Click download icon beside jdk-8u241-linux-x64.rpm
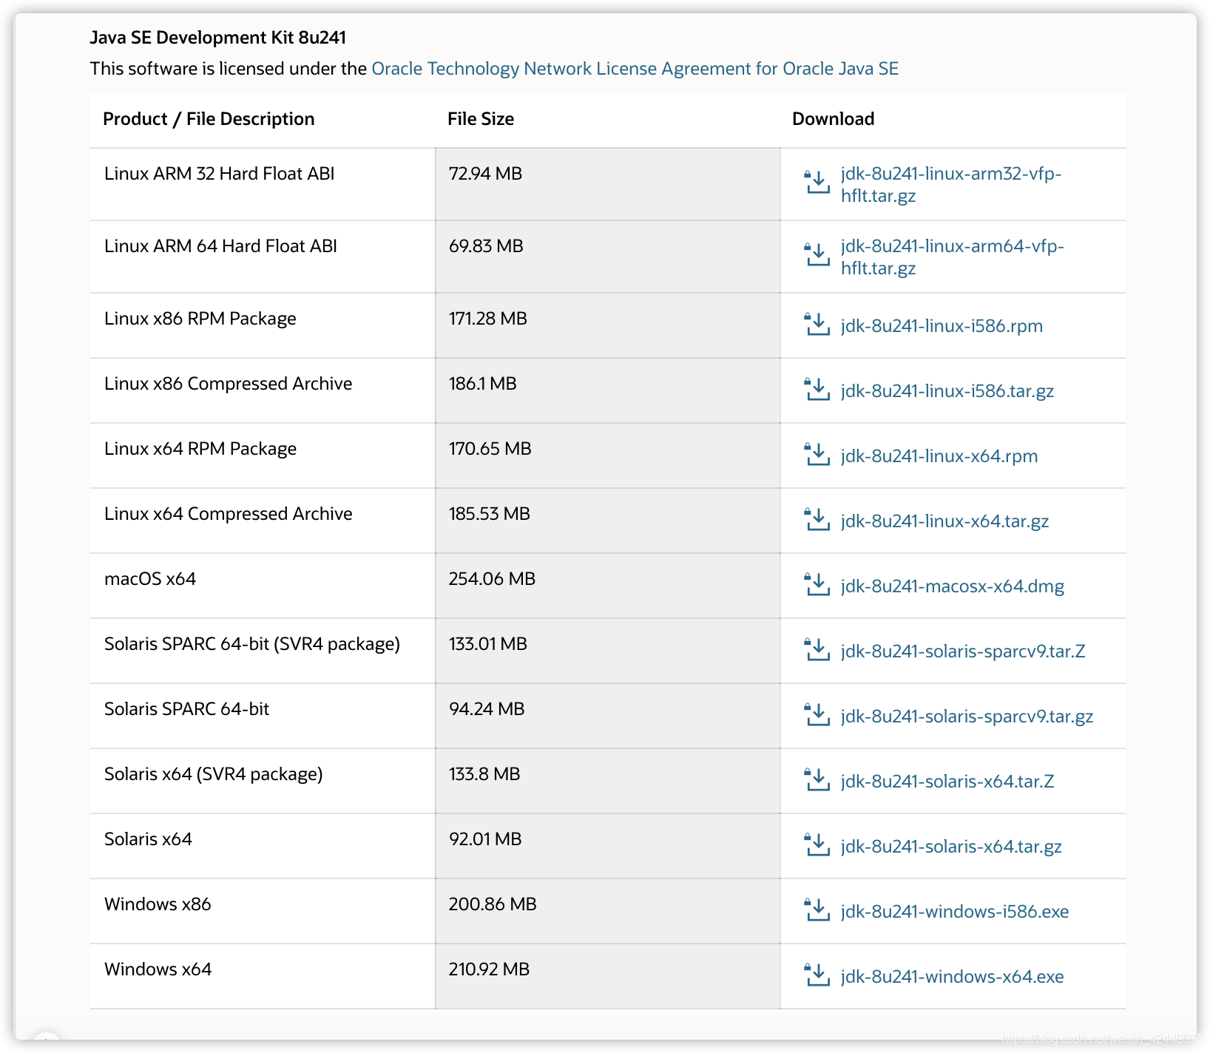 (817, 454)
